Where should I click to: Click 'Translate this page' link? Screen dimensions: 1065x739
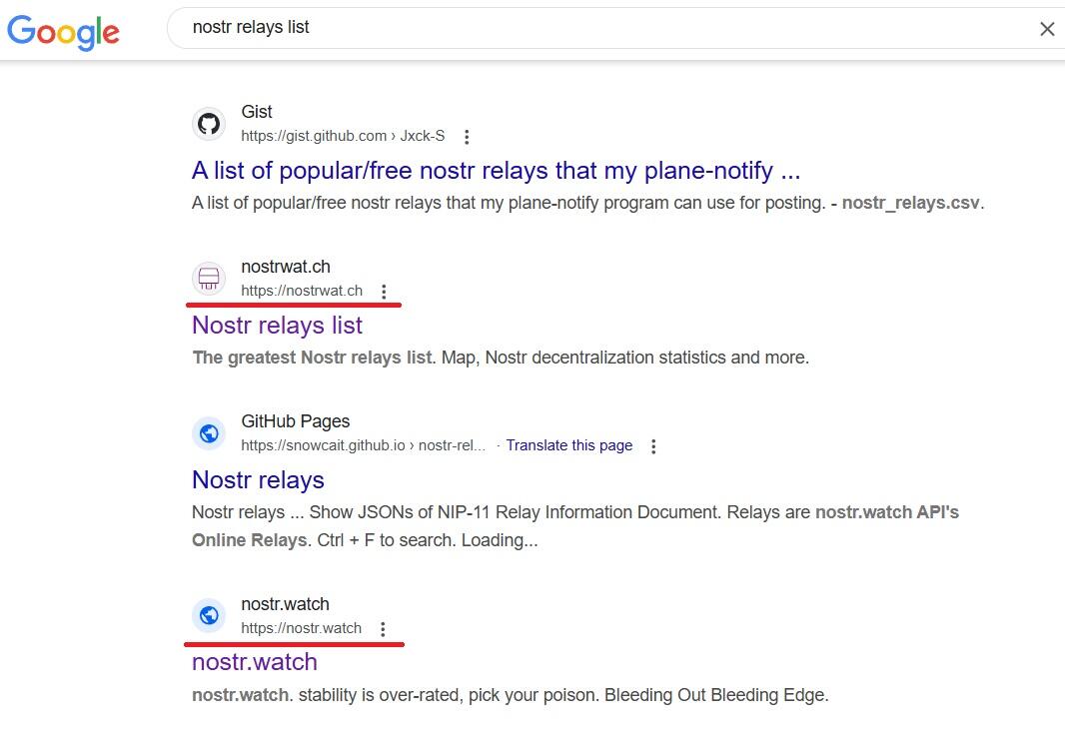pos(568,445)
